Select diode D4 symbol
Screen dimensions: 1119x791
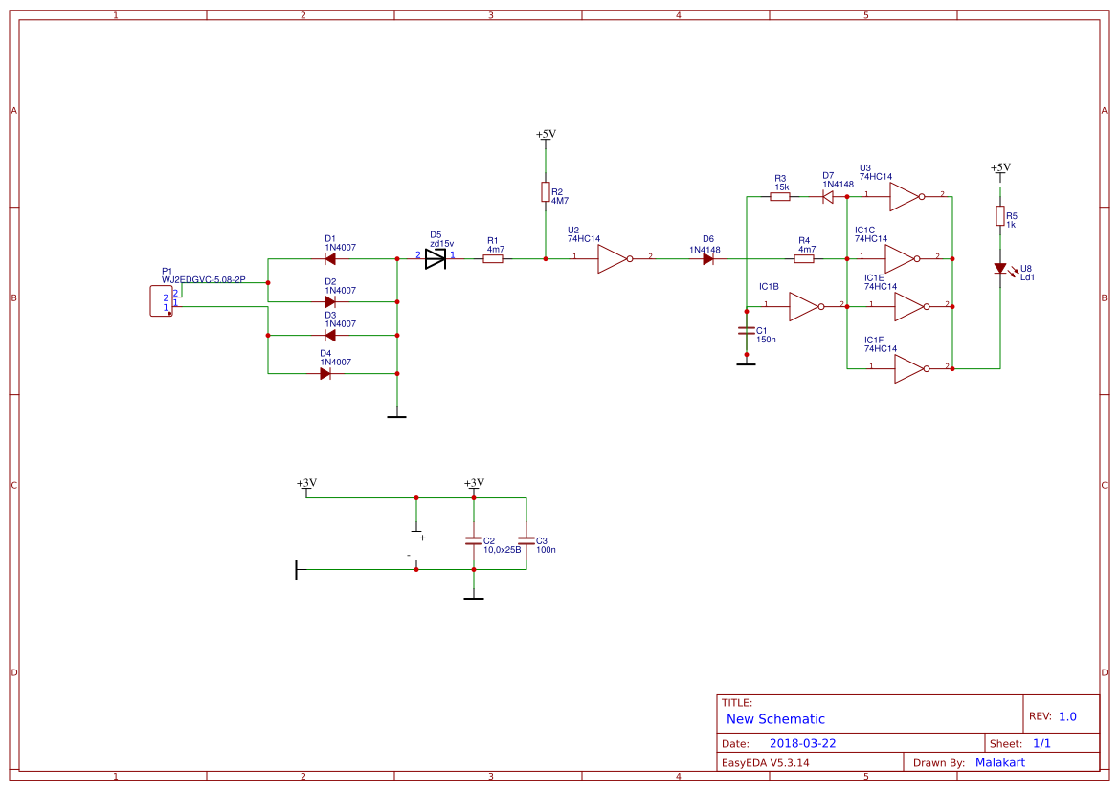[x=325, y=374]
